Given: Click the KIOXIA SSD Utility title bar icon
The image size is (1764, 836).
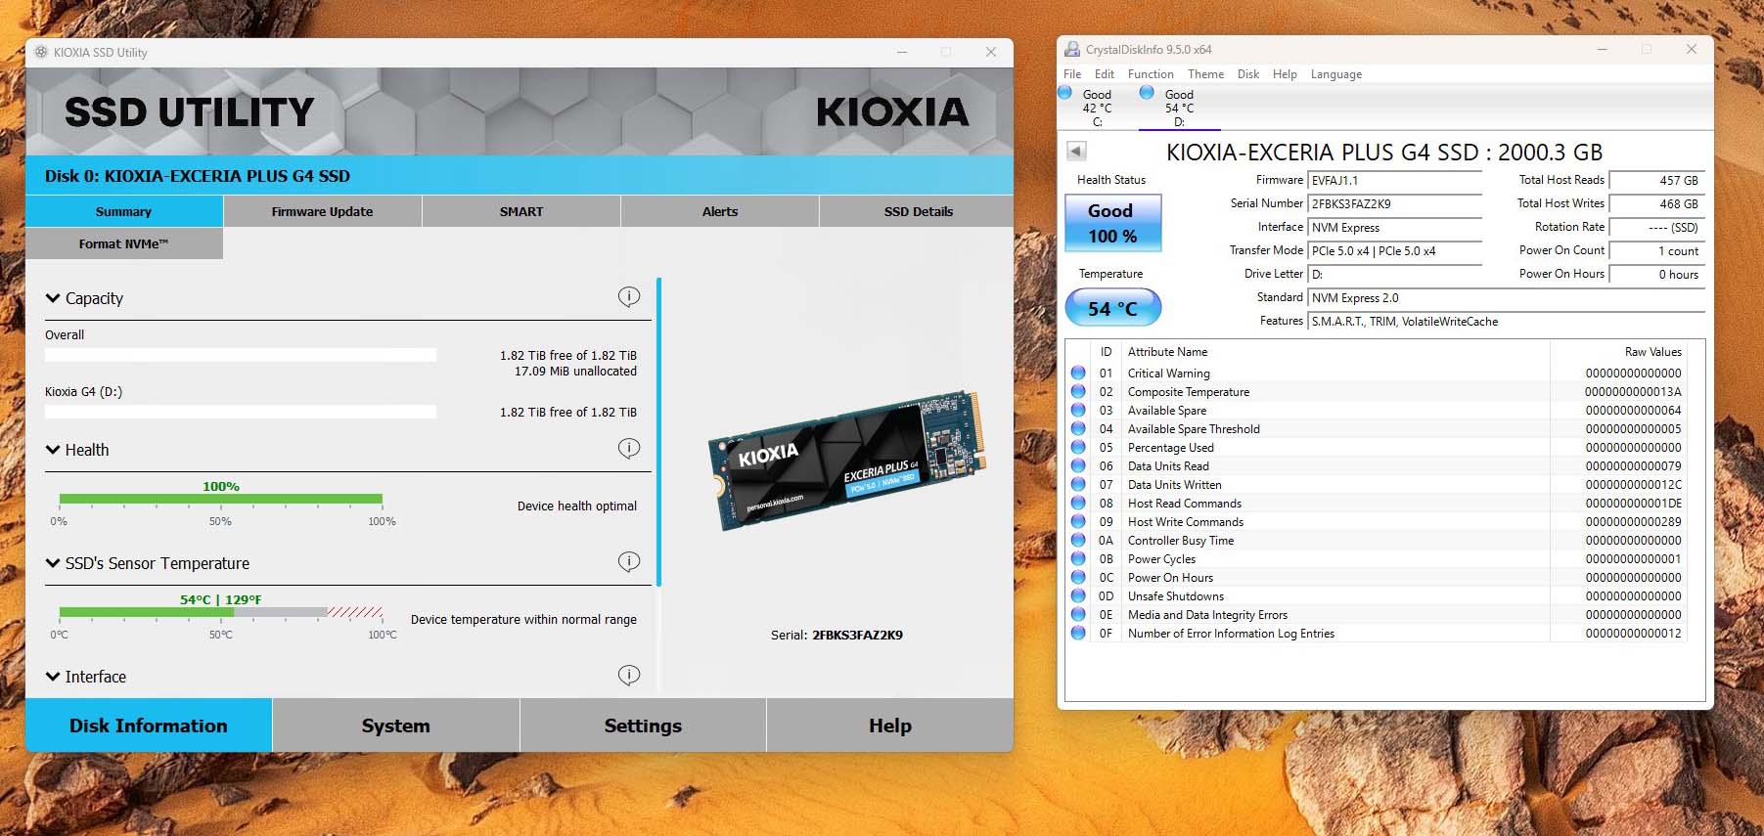Looking at the screenshot, I should click(41, 52).
